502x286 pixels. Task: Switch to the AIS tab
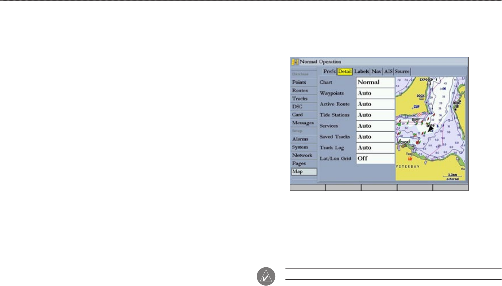tap(388, 72)
